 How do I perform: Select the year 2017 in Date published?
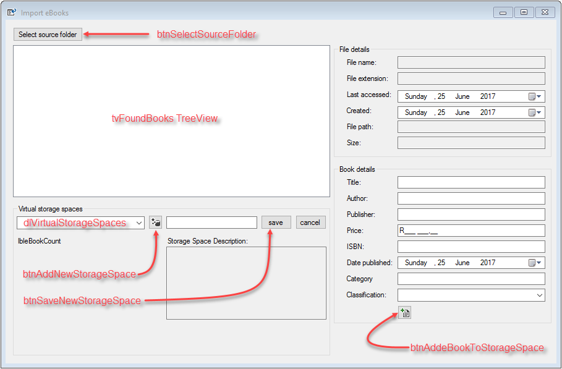point(488,263)
